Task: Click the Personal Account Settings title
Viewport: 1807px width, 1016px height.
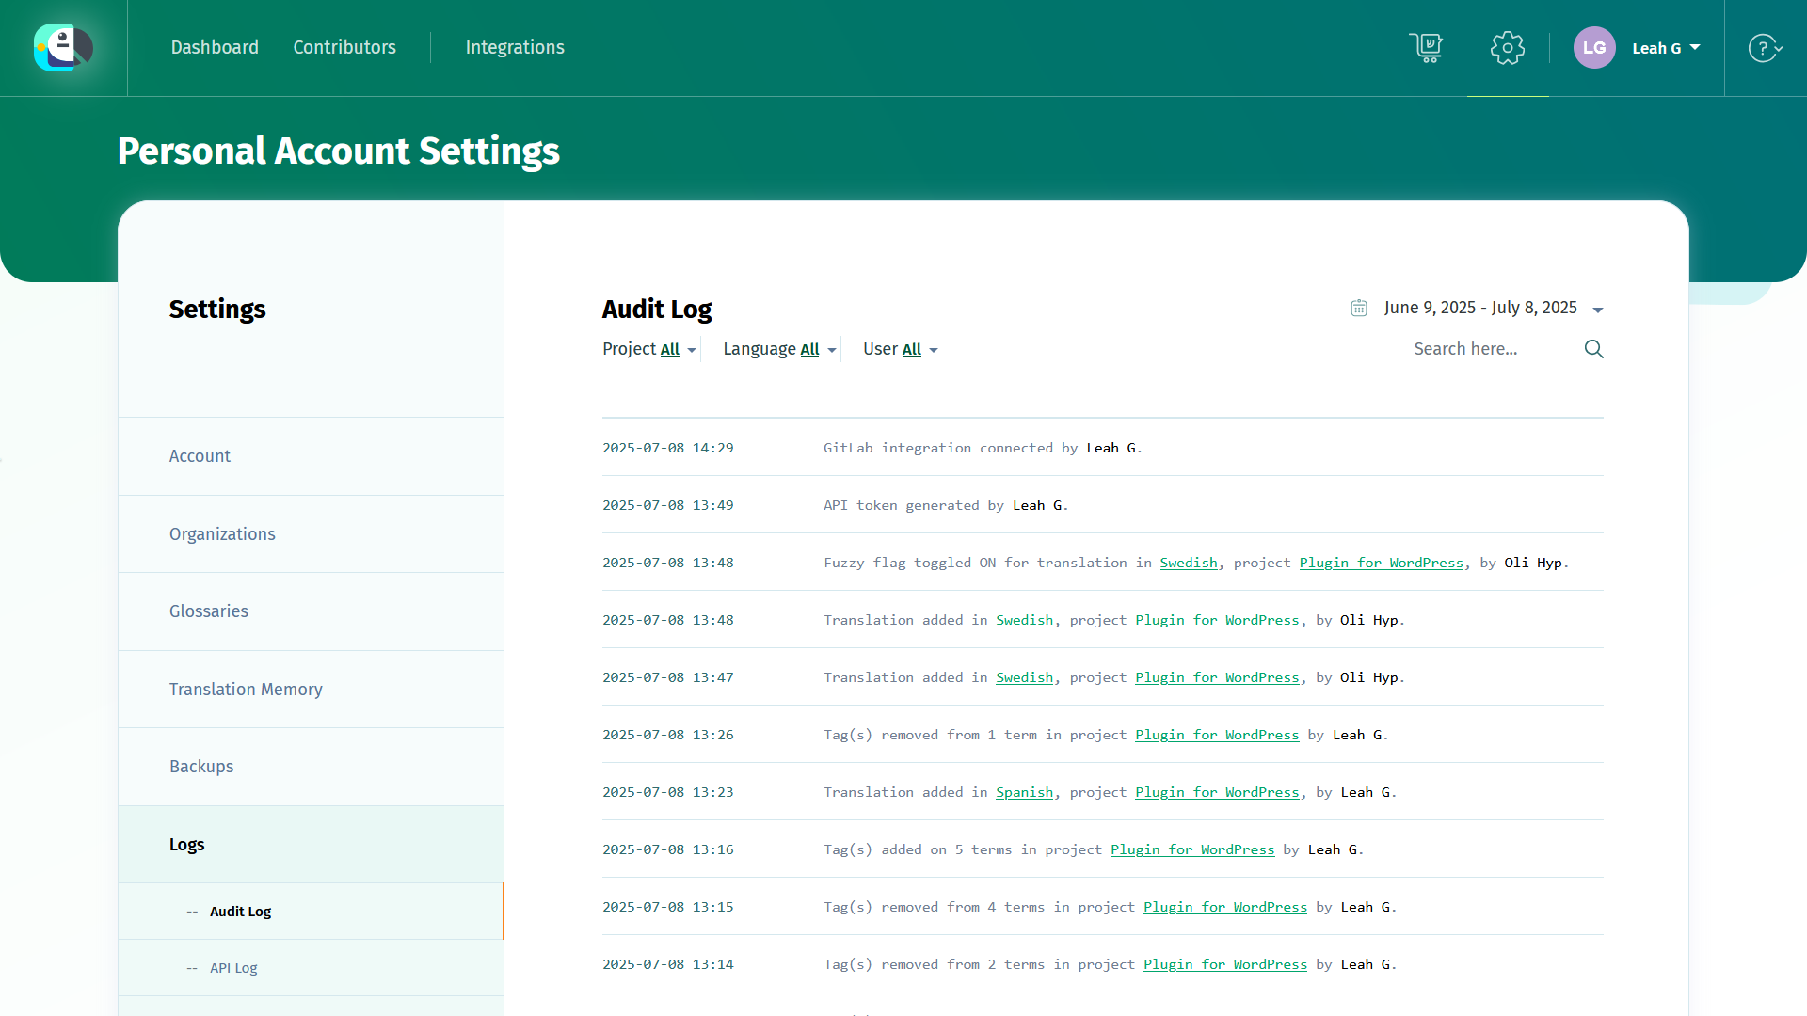Action: [x=339, y=151]
